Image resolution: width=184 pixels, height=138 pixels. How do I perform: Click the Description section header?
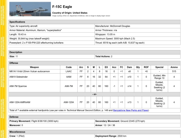[94, 52]
